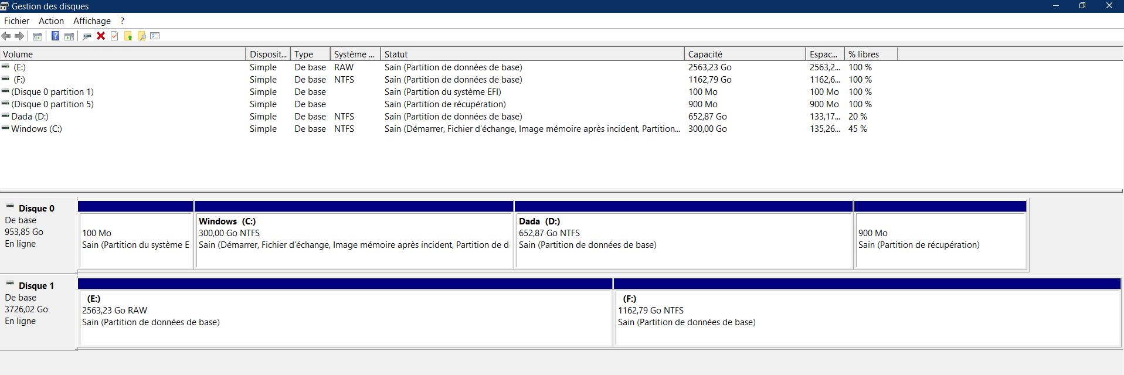
Task: Toggle the show/hide console tree icon
Action: (37, 36)
